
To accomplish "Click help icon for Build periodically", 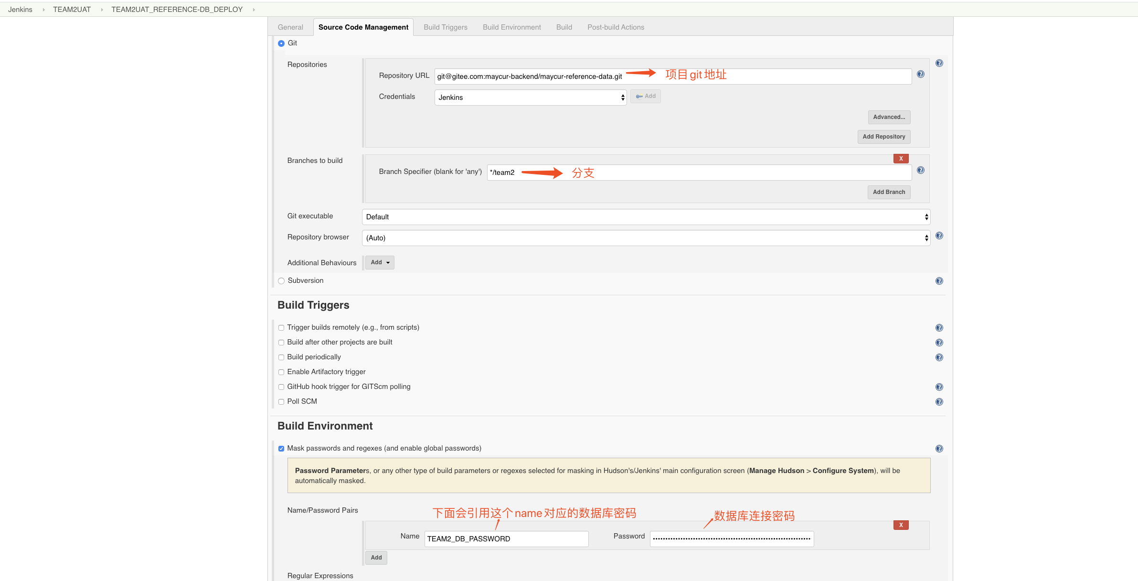I will point(939,357).
